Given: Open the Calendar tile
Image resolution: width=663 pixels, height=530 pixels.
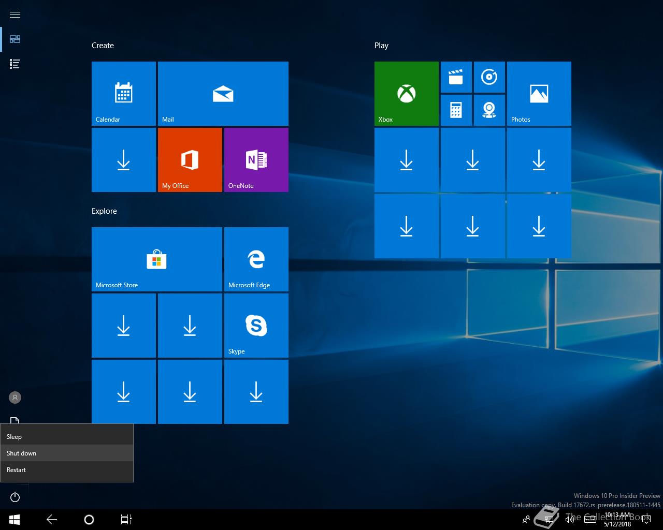Looking at the screenshot, I should (124, 94).
